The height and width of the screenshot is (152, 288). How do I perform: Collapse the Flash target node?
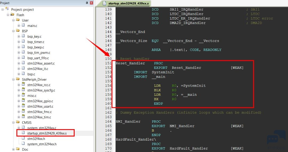pos(8,15)
